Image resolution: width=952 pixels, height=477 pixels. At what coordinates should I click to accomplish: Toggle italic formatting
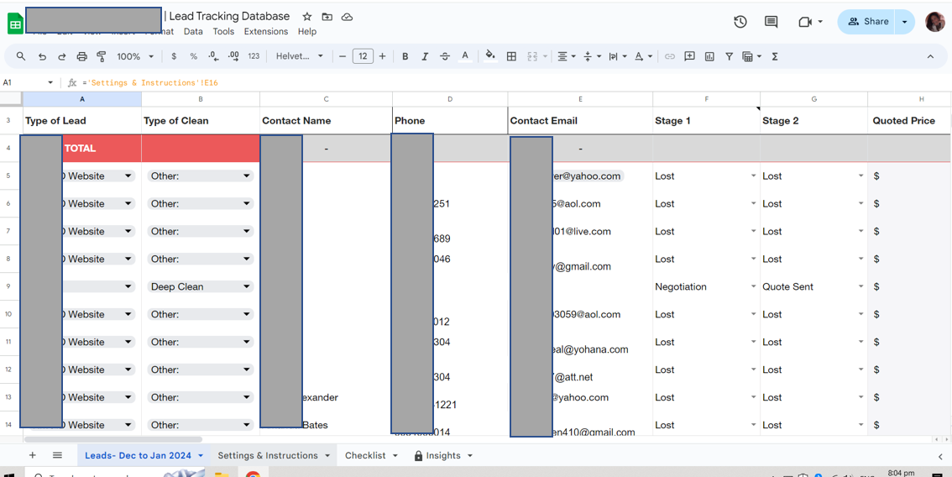click(x=425, y=56)
